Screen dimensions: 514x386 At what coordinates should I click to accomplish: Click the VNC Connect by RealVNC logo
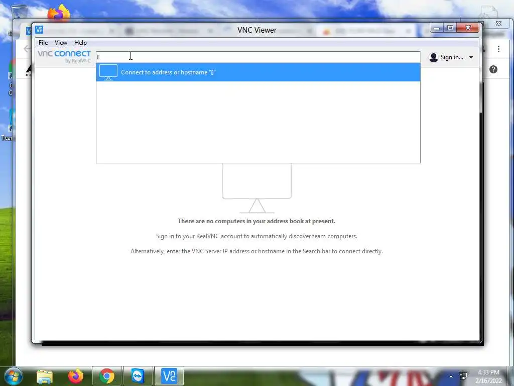click(x=64, y=56)
